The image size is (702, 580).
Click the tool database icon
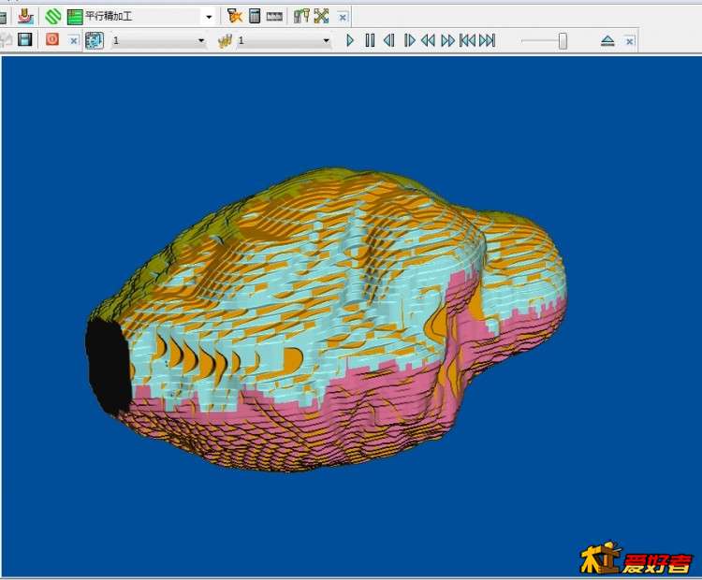[301, 16]
